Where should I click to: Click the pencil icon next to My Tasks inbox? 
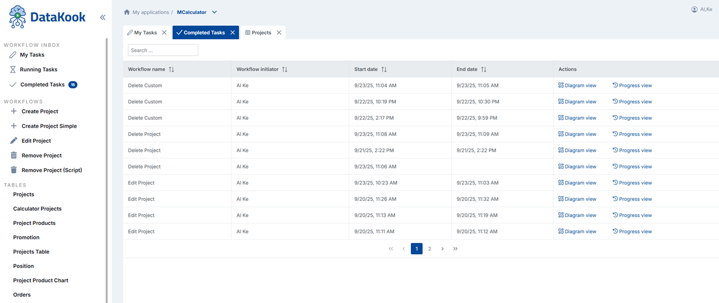(x=12, y=54)
